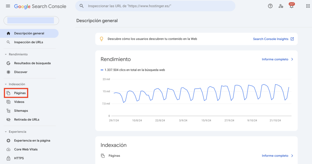Viewport: 312px width, 164px height.
Task: Open the Google apps grid icon
Action: click(x=308, y=6)
